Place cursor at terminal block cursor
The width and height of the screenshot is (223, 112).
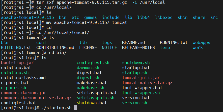(x=75, y=108)
